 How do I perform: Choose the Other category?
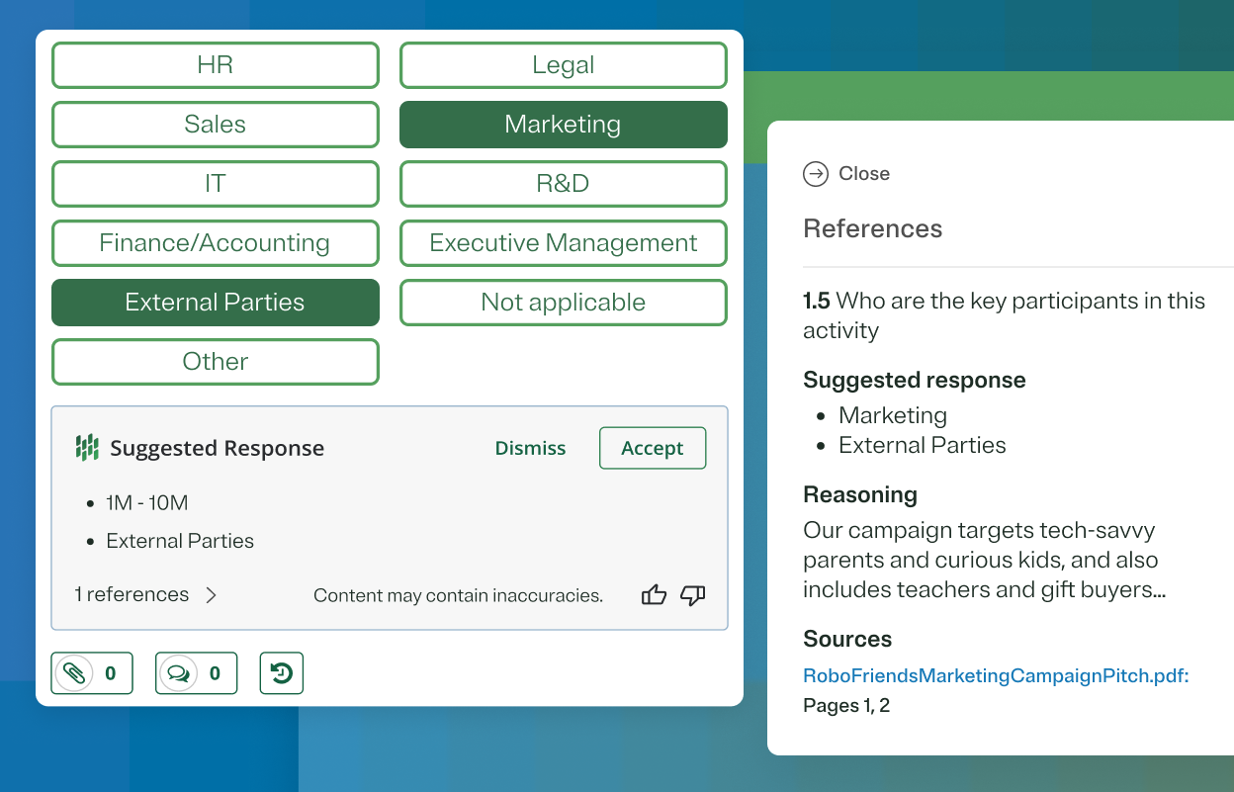pos(215,361)
